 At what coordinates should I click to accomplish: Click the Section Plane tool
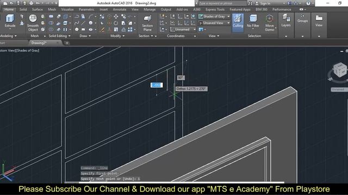[x=147, y=23]
